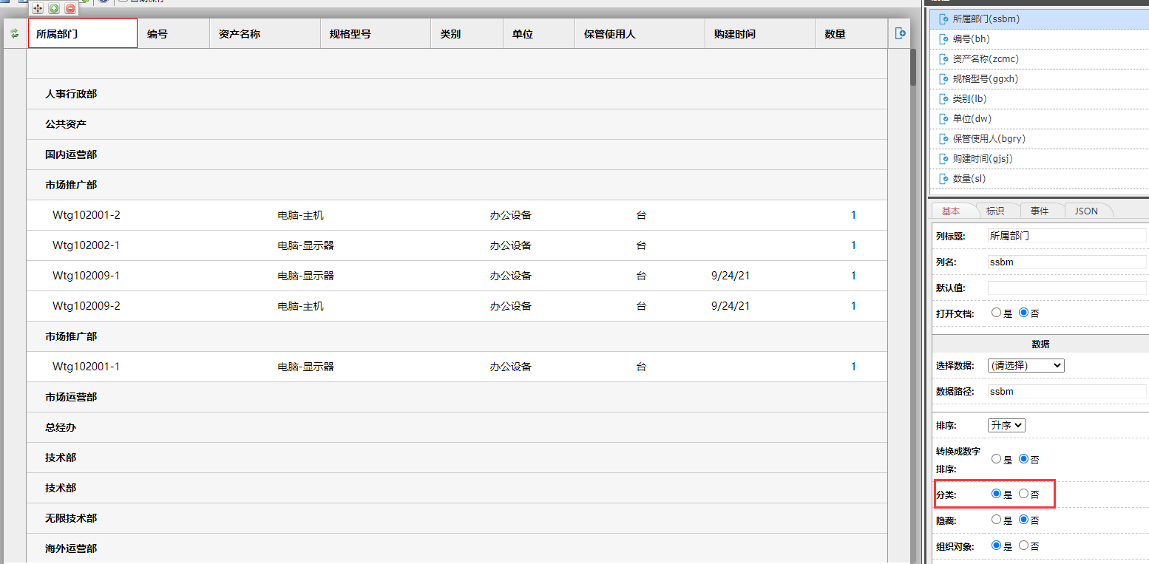Image resolution: width=1149 pixels, height=564 pixels.
Task: Click the add-column icon right of 数量
Action: [900, 33]
